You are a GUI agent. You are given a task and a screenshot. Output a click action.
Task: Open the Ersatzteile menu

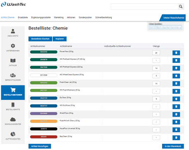[23, 17]
